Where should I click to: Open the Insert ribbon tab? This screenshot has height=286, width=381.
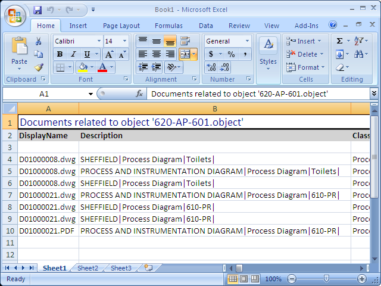78,26
